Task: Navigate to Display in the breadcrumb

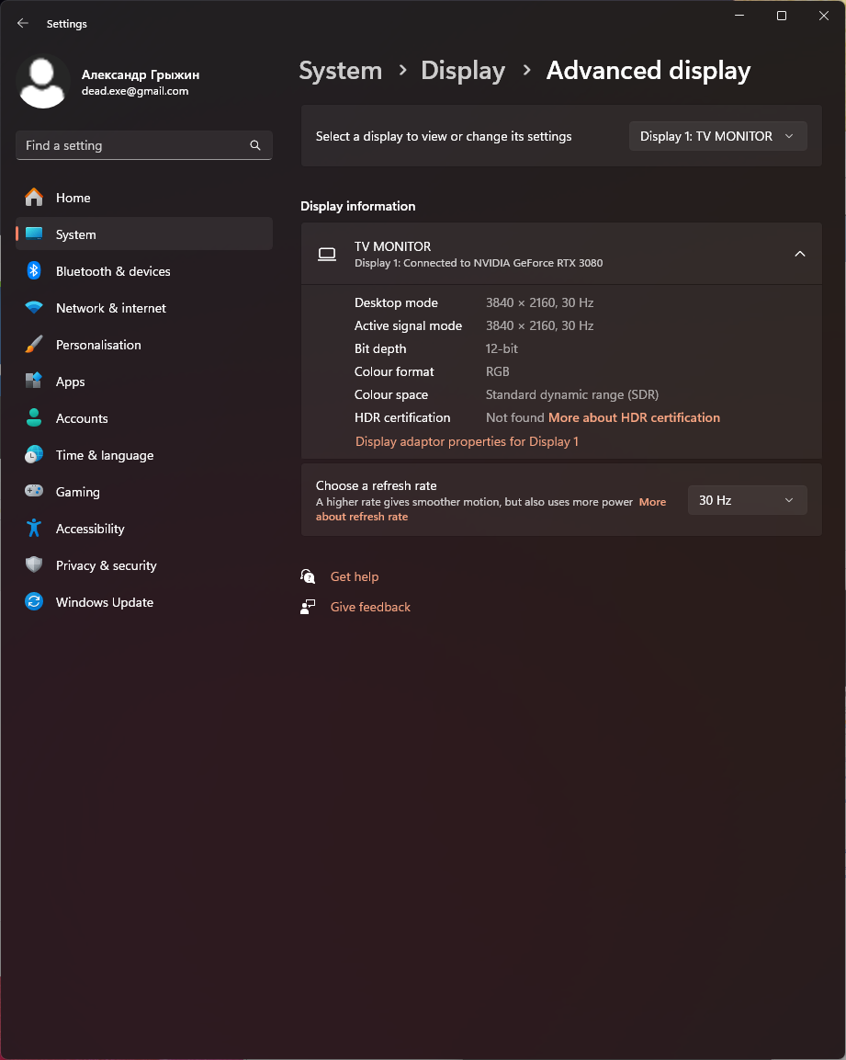Action: (463, 71)
